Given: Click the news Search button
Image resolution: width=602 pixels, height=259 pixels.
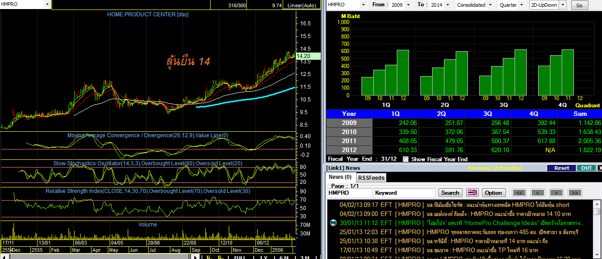Looking at the screenshot, I should coord(450,192).
